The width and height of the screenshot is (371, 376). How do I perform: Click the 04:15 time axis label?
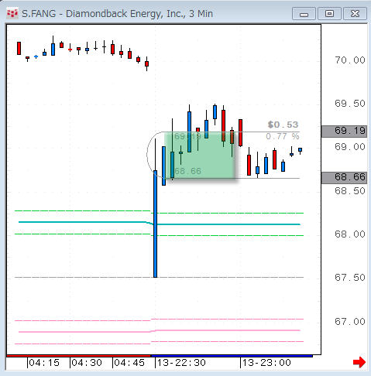click(x=44, y=363)
